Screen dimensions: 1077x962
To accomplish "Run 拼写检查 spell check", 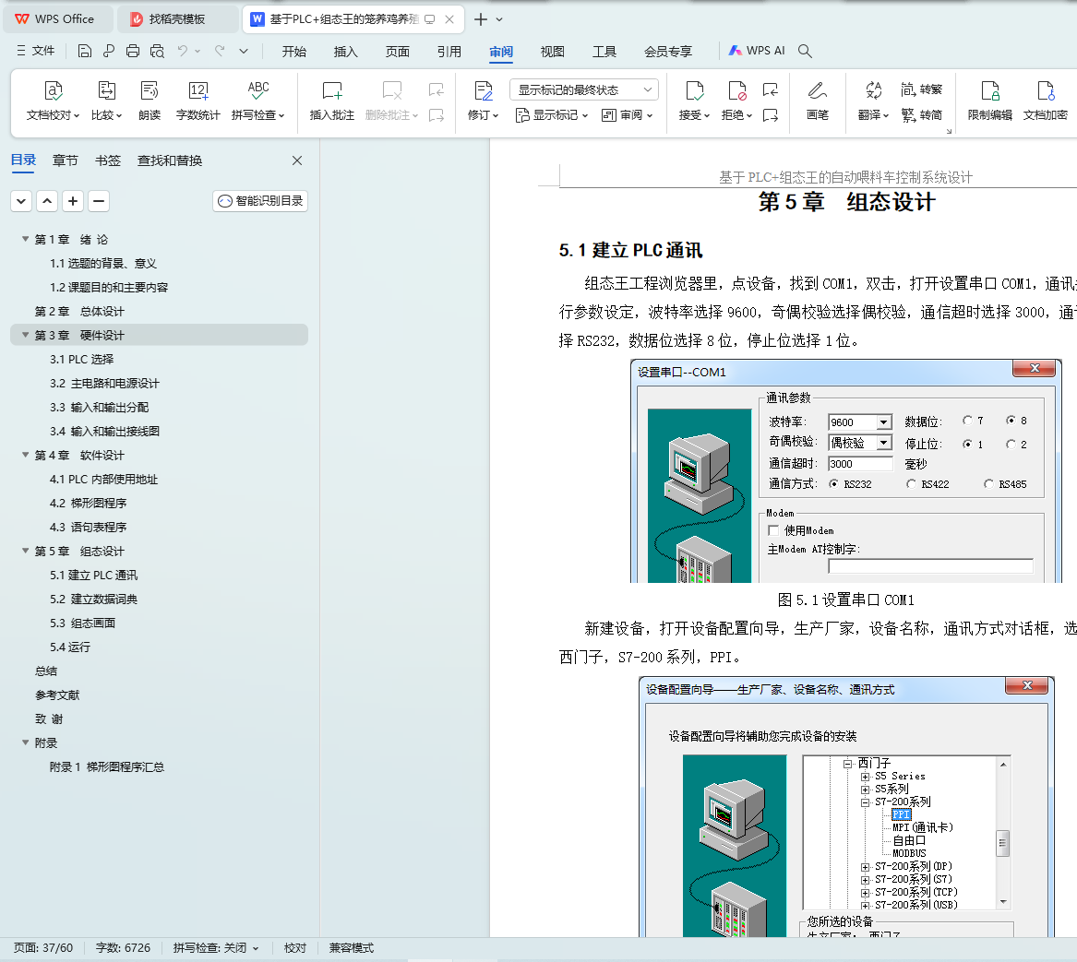I will click(x=258, y=101).
